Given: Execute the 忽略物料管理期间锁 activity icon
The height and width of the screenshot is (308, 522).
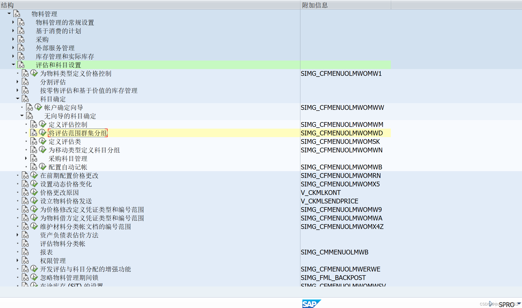Looking at the screenshot, I should coord(34,277).
